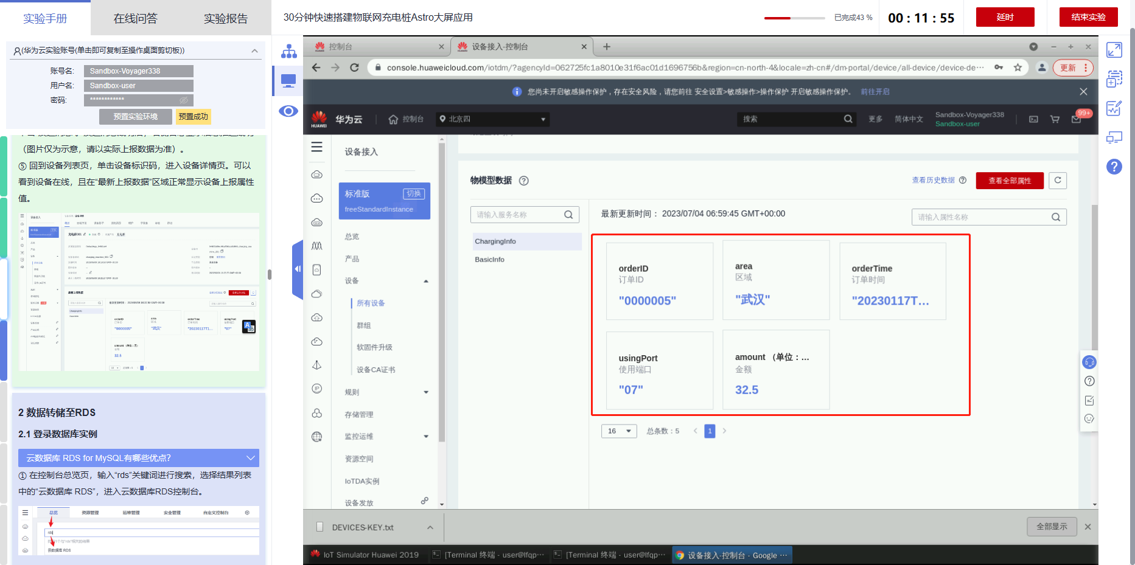Click the lab completion progress bar
Image resolution: width=1135 pixels, height=565 pixels.
(x=794, y=18)
